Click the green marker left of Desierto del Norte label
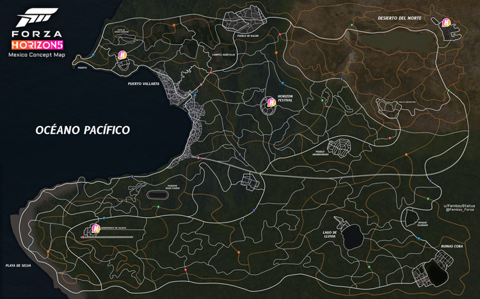 click(352, 25)
